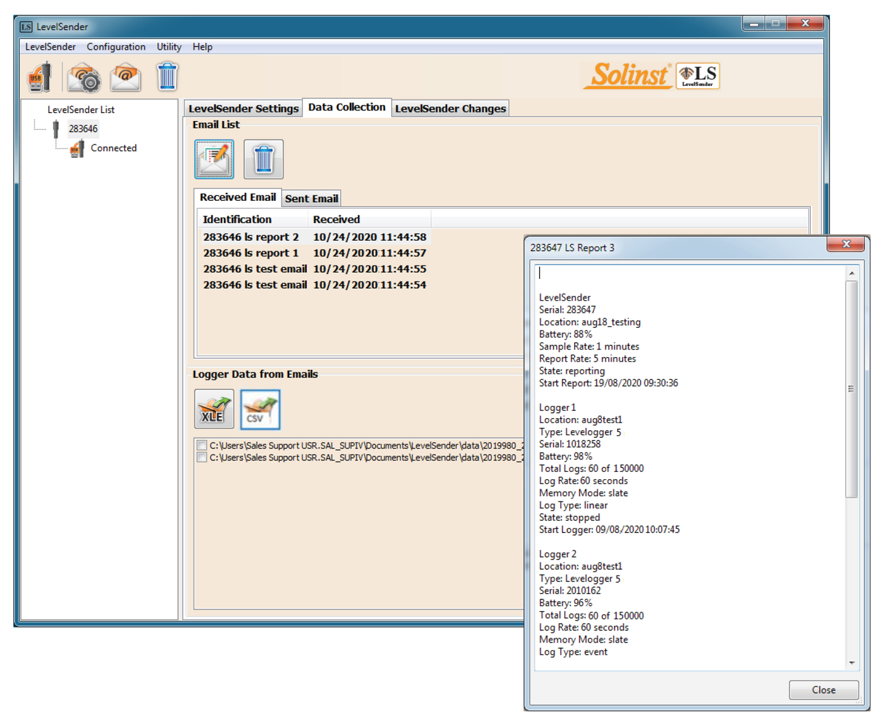Export logger data with CSV icon

tap(260, 409)
